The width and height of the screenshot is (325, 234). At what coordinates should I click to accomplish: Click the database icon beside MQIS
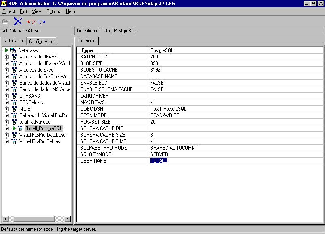pos(14,109)
